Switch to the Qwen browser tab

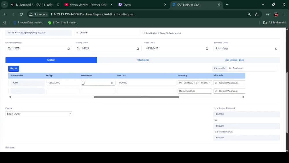click(x=142, y=5)
